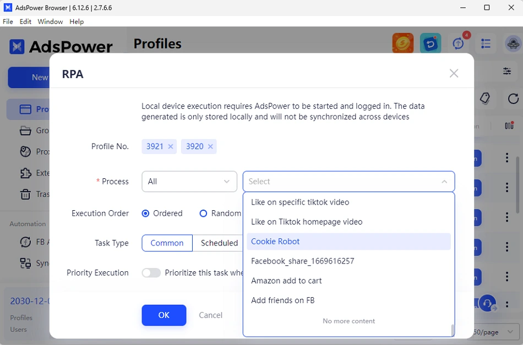
Task: Remove profile 3921 tag
Action: [171, 146]
